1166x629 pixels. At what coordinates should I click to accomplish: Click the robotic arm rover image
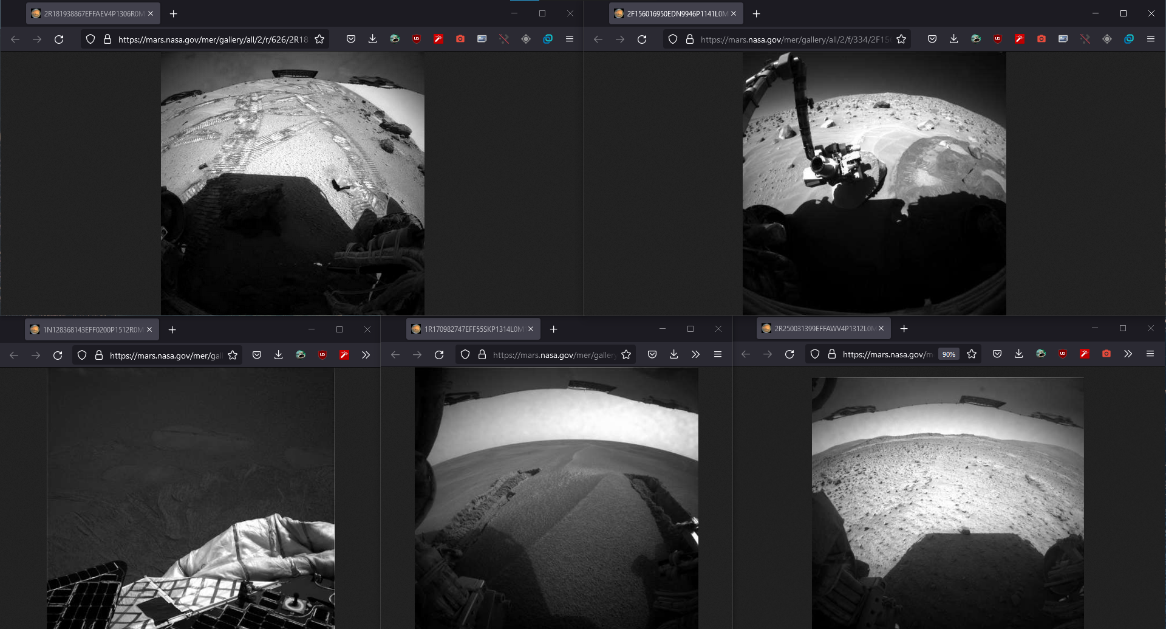click(x=874, y=183)
